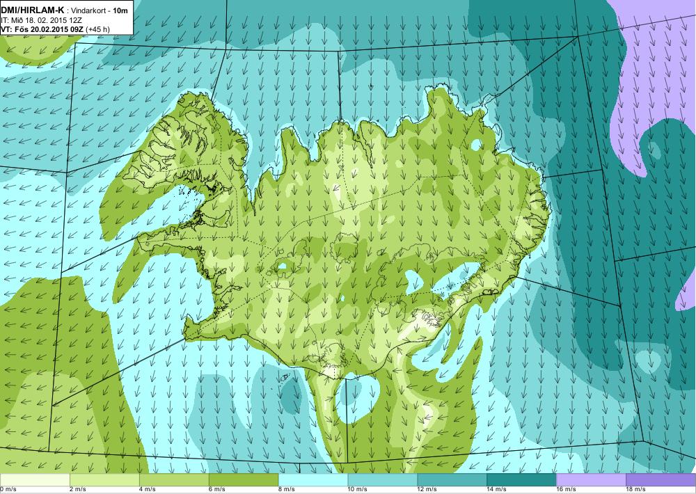Click the '0 m/s' legend label
The image size is (696, 494).
click(x=8, y=490)
